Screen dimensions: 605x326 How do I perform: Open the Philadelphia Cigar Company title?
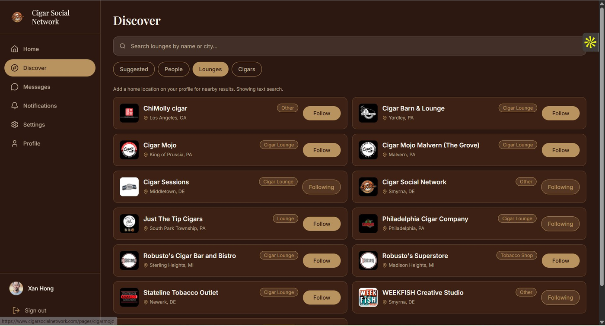(x=425, y=219)
